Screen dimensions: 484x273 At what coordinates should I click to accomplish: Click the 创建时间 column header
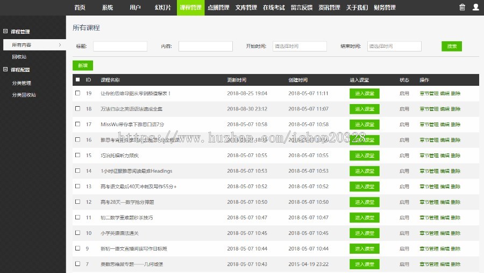[298, 80]
